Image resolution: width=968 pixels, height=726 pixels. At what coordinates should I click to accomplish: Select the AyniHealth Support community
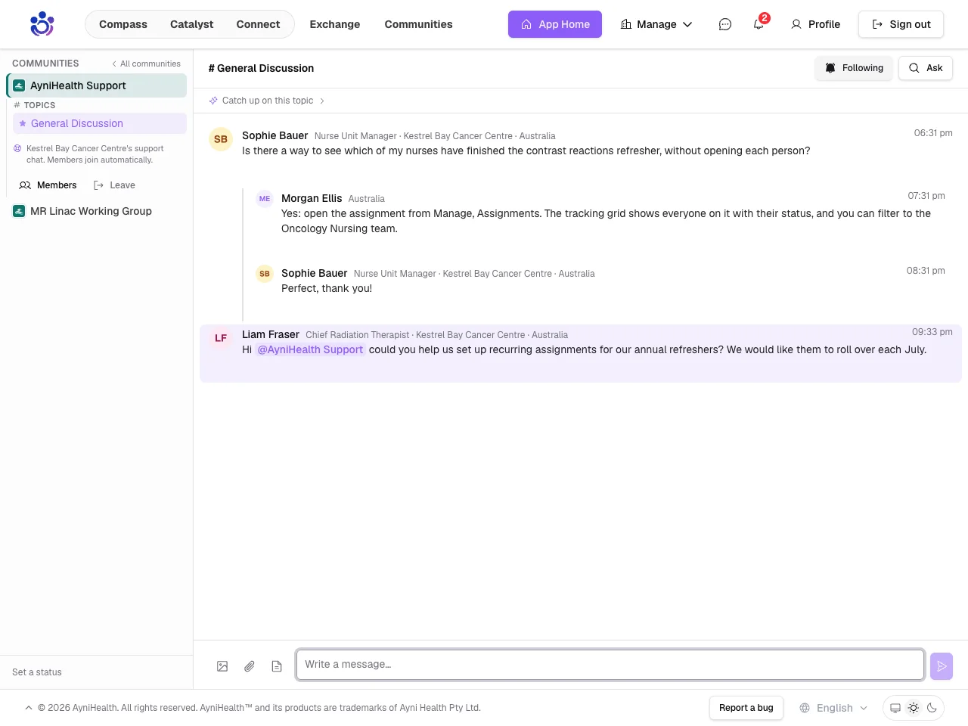[97, 85]
